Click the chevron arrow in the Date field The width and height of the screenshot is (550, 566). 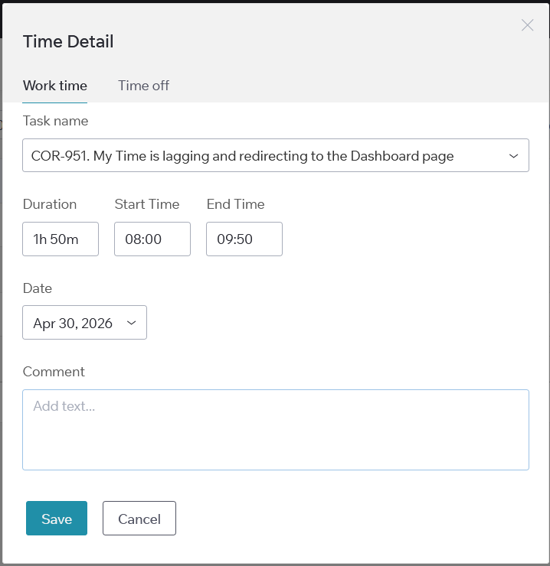[131, 323]
